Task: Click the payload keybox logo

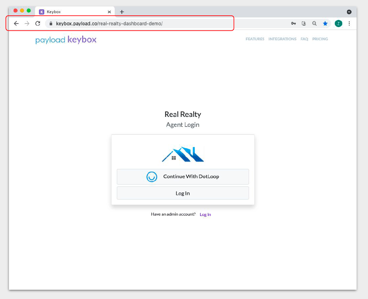Action: (66, 40)
